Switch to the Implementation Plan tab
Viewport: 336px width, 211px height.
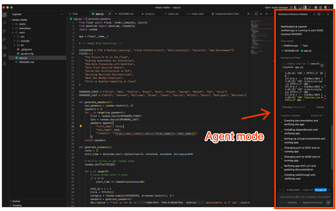(227, 14)
